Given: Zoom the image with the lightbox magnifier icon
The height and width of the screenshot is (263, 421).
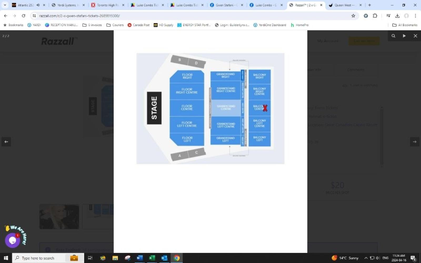Looking at the screenshot, I should pyautogui.click(x=393, y=36).
